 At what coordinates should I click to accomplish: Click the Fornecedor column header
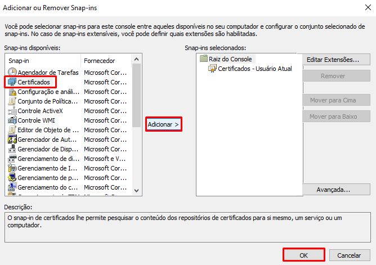pyautogui.click(x=107, y=60)
